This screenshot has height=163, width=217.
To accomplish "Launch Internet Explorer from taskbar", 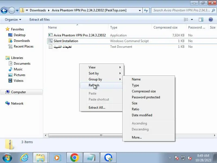I will 24,158.
